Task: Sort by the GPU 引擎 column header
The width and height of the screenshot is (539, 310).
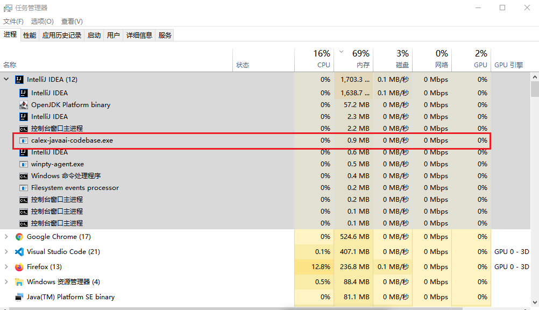Action: 510,60
